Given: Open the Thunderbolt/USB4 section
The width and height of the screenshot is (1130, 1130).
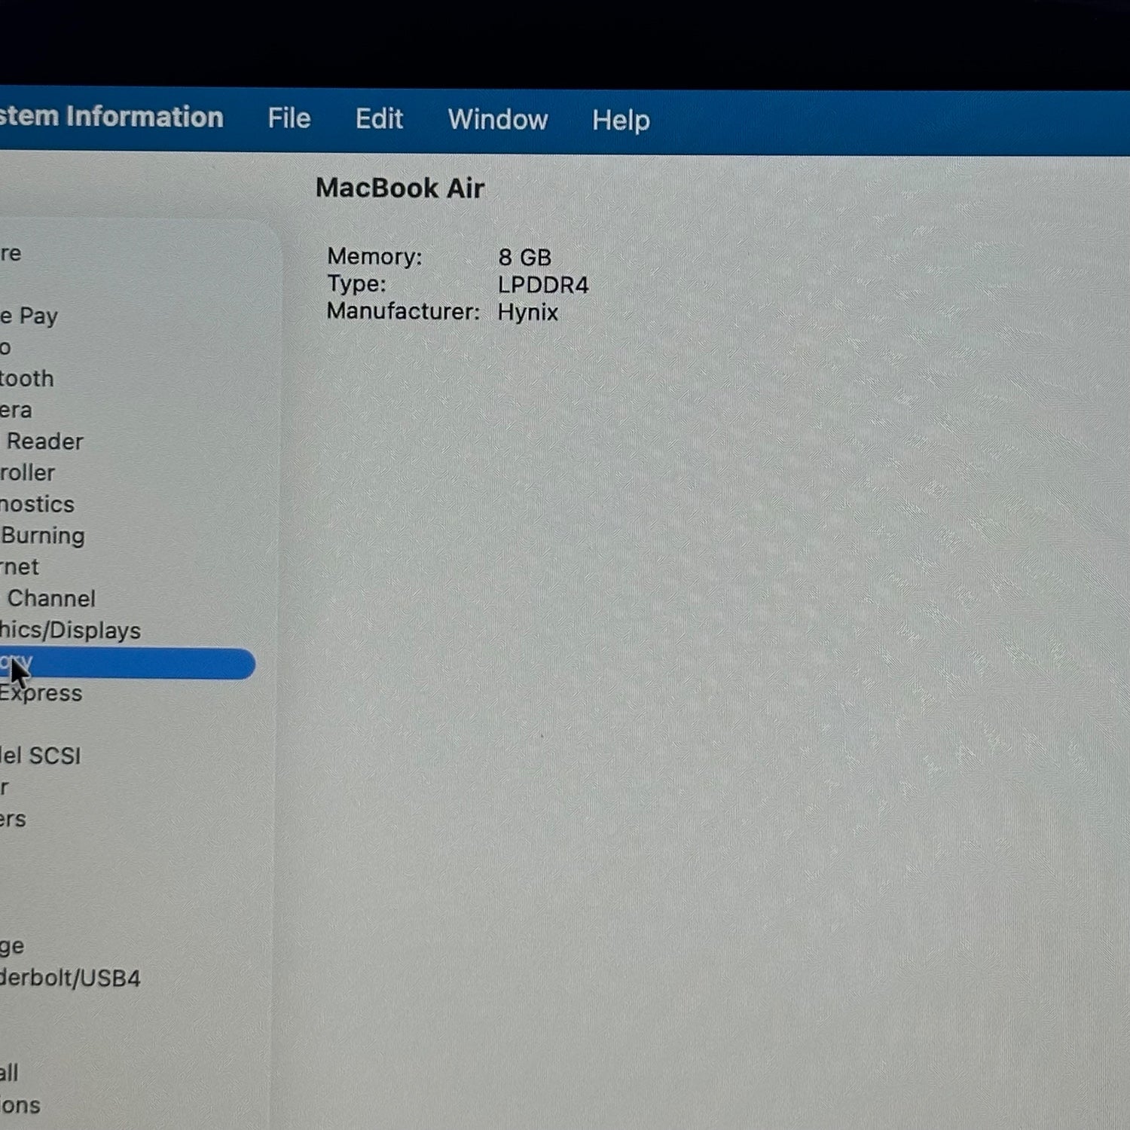Looking at the screenshot, I should [x=70, y=979].
